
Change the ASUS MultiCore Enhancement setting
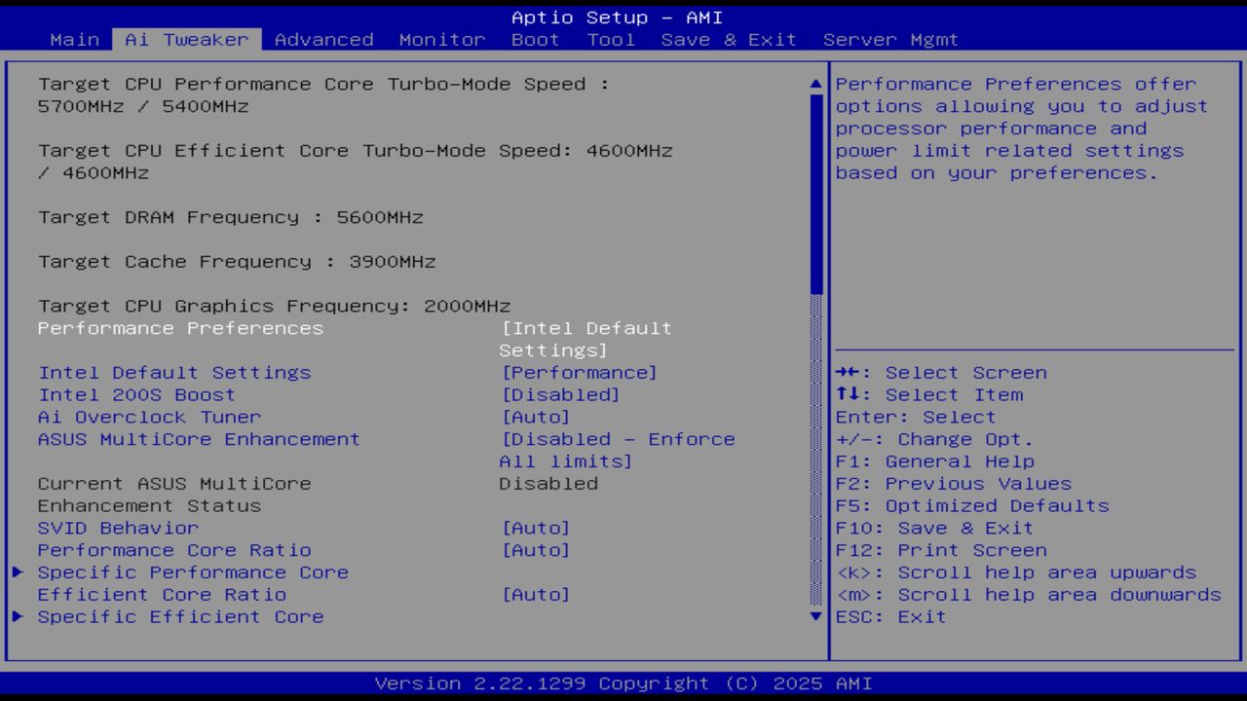[x=199, y=439]
